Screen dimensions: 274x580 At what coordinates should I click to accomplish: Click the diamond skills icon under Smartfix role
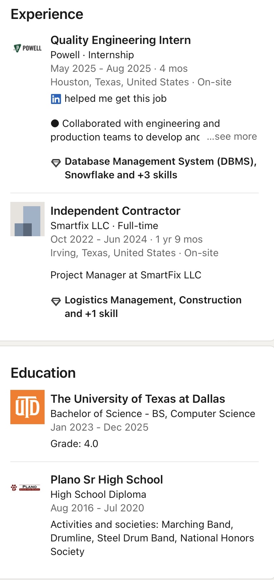click(56, 302)
